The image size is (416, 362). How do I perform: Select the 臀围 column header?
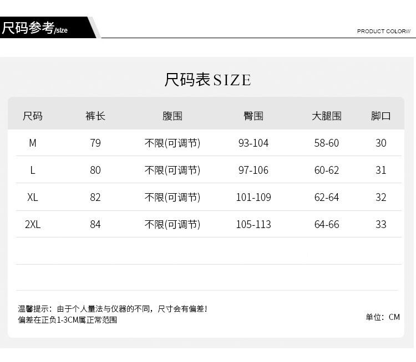point(253,116)
